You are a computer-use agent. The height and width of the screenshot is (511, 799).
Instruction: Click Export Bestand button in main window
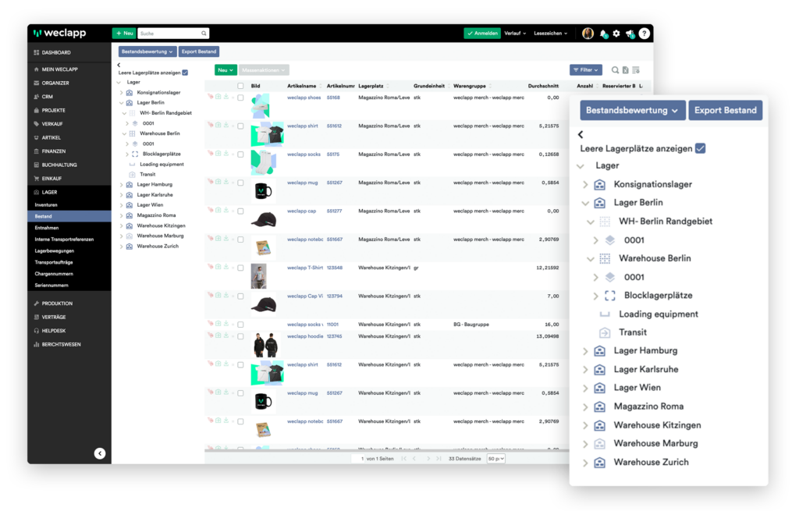pyautogui.click(x=199, y=51)
